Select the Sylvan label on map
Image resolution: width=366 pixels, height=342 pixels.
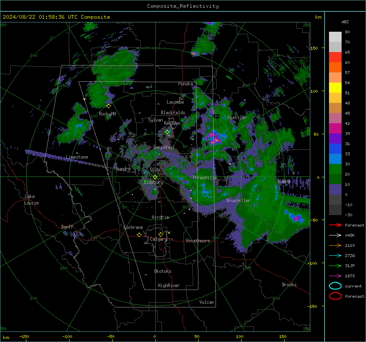155,120
